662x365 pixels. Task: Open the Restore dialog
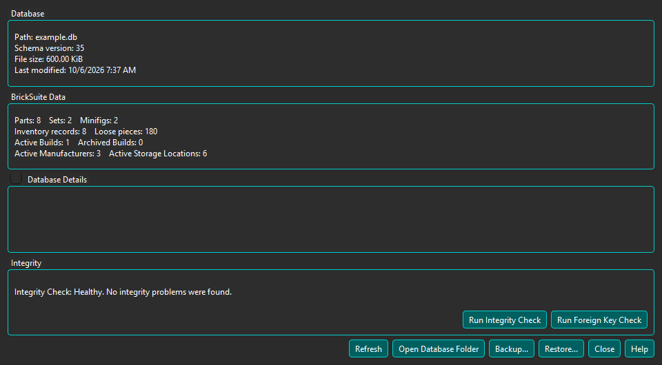pyautogui.click(x=561, y=349)
